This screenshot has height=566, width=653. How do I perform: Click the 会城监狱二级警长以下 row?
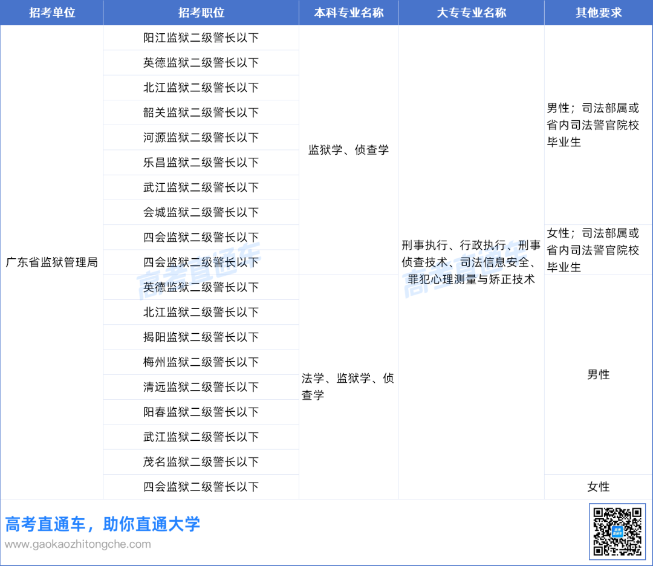pyautogui.click(x=201, y=212)
